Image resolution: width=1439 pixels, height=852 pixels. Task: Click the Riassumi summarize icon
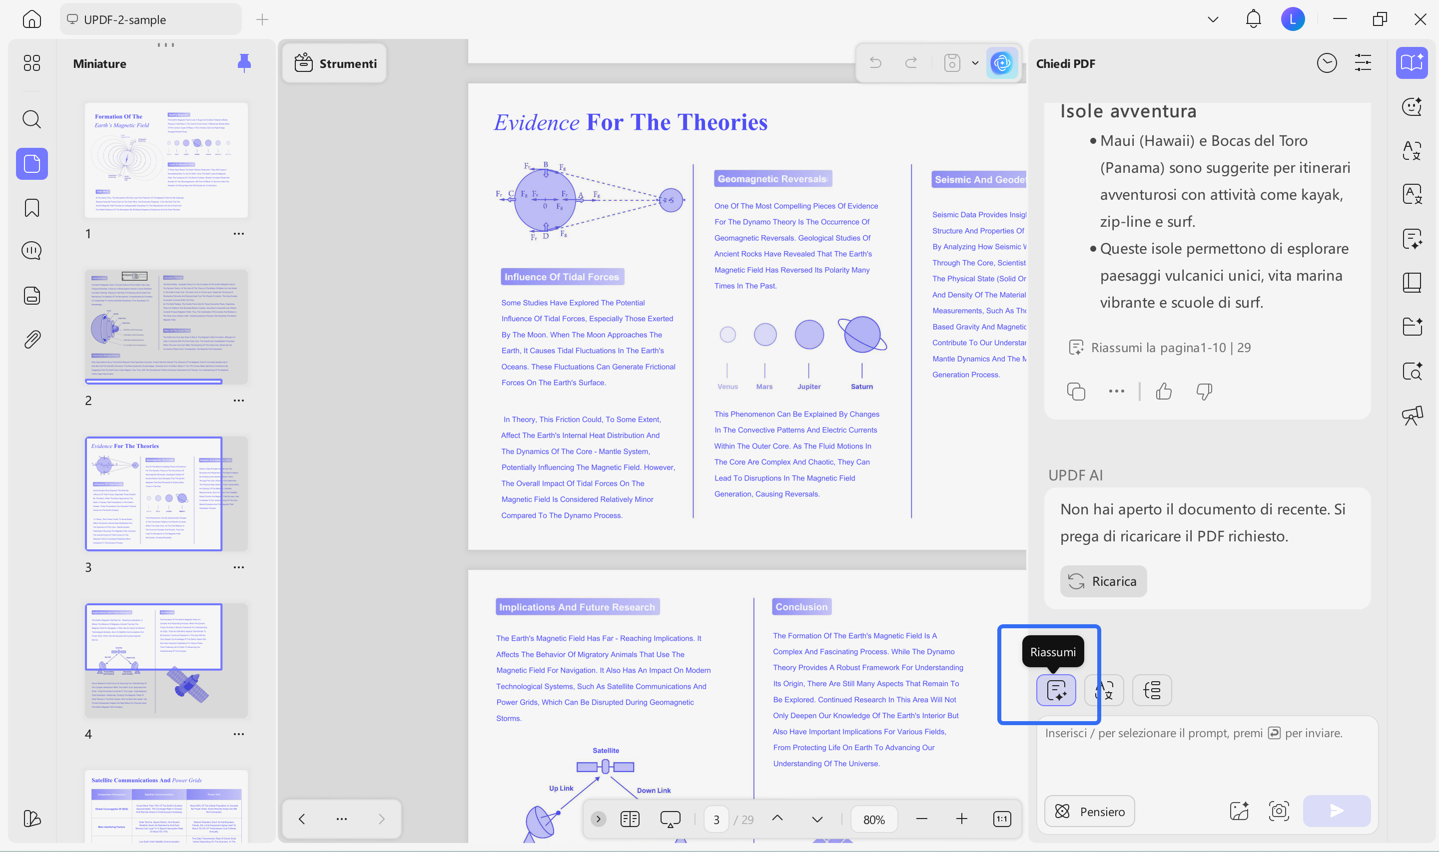click(x=1055, y=690)
